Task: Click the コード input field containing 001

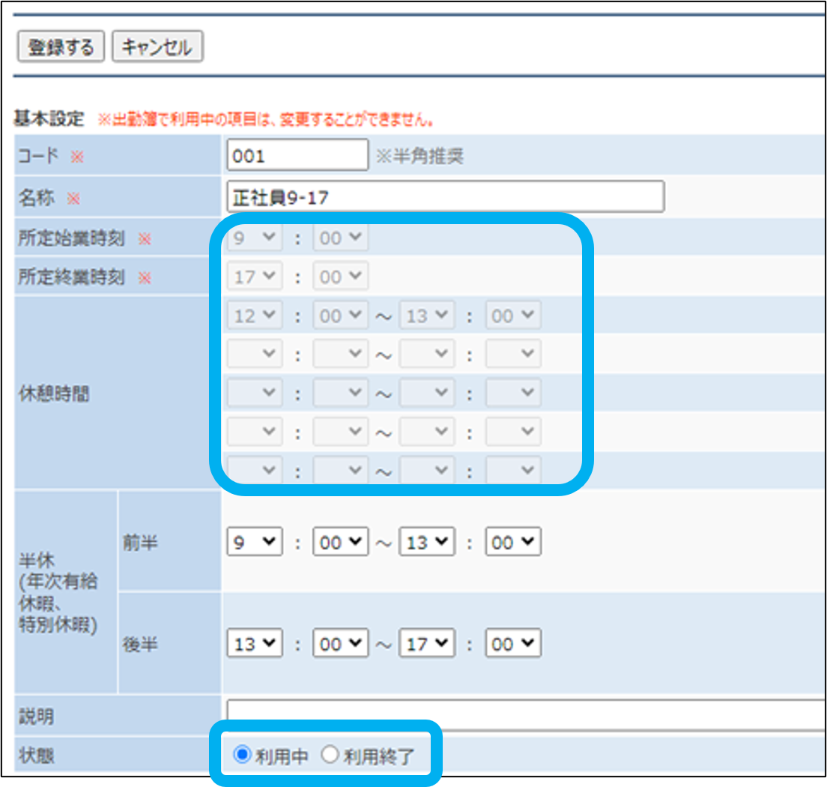Action: click(x=297, y=156)
